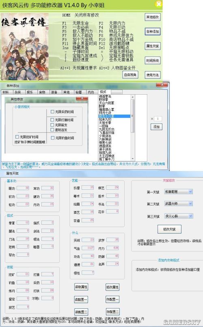
Task: Toggle the 无限箭支 checkbox
Action: point(52,125)
